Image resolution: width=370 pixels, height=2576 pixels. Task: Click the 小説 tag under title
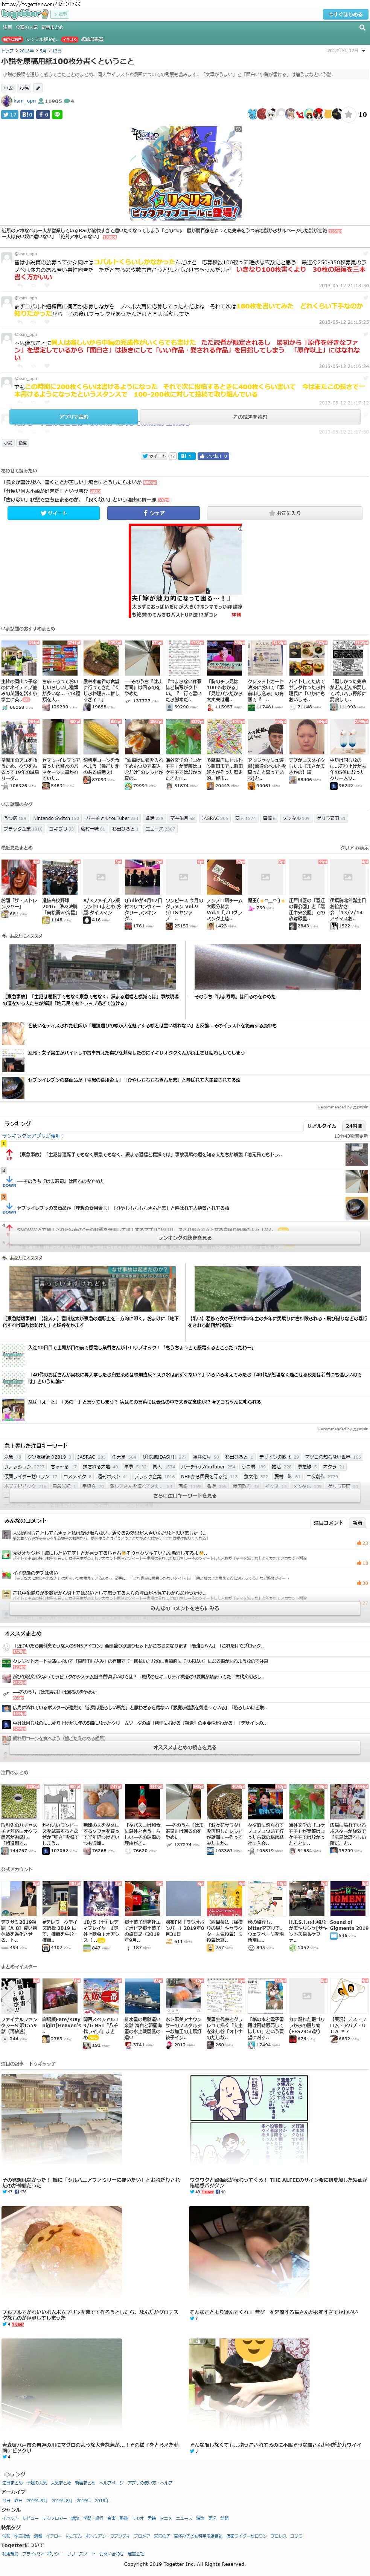[8, 88]
